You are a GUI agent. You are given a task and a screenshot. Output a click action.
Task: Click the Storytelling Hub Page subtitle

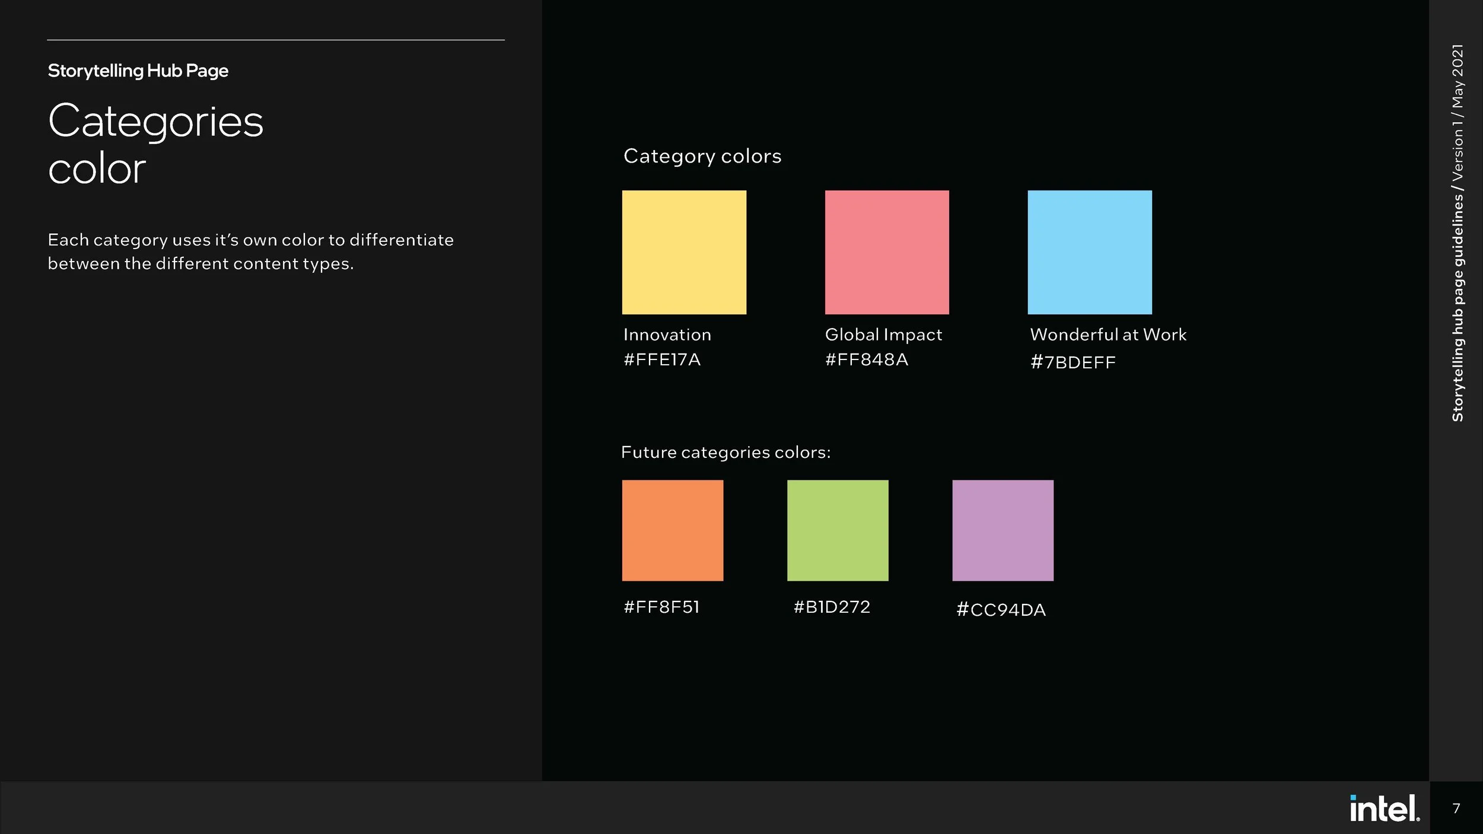tap(138, 71)
